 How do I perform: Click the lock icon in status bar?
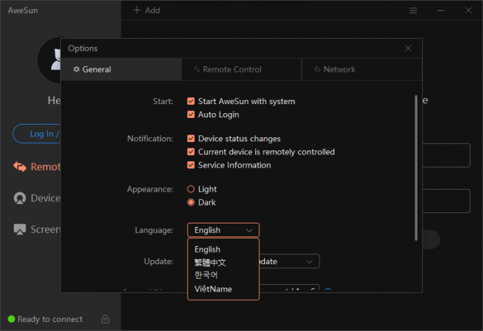coord(105,319)
